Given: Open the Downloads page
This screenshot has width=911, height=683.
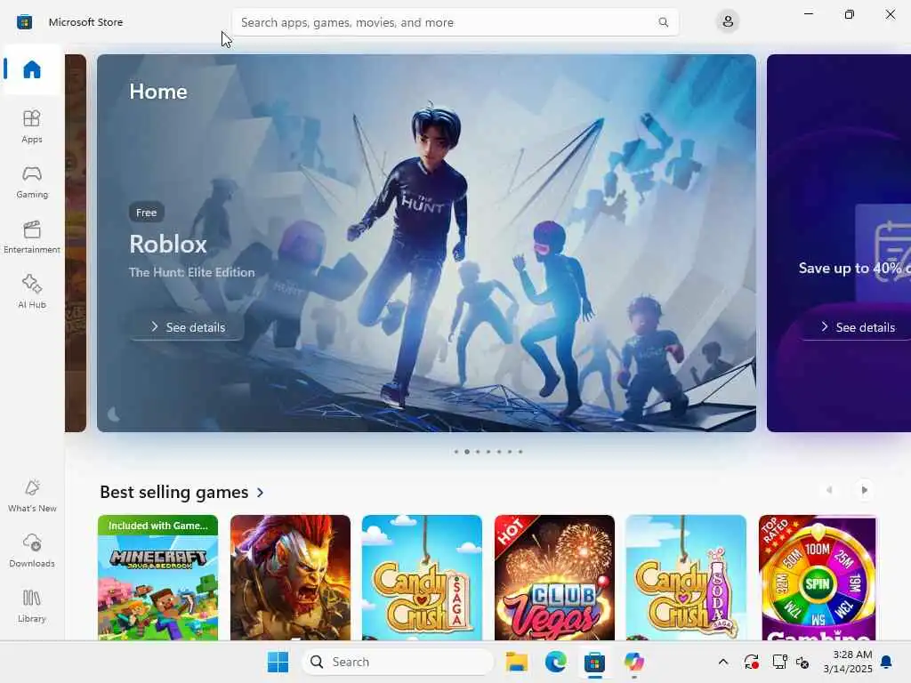Looking at the screenshot, I should coord(32,550).
